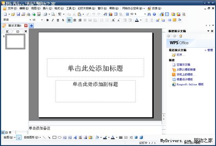Click the Kingsoft Online 模板 link

point(190,84)
